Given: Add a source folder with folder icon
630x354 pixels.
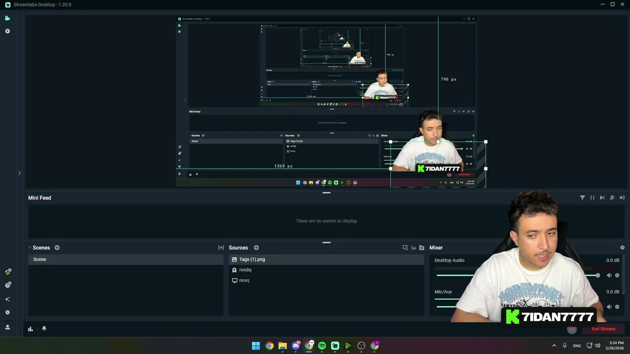Looking at the screenshot, I should click(422, 248).
